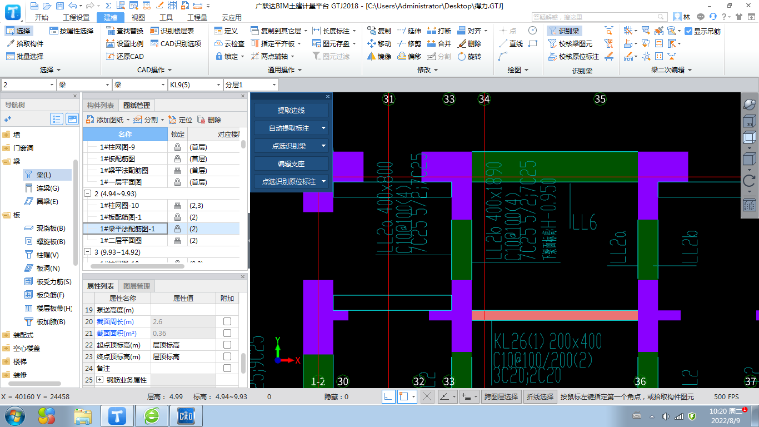Click the 提取边线 button

(x=291, y=111)
